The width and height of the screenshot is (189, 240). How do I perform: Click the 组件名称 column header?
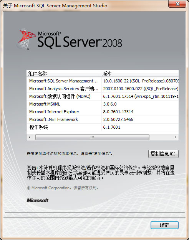(x=64, y=74)
